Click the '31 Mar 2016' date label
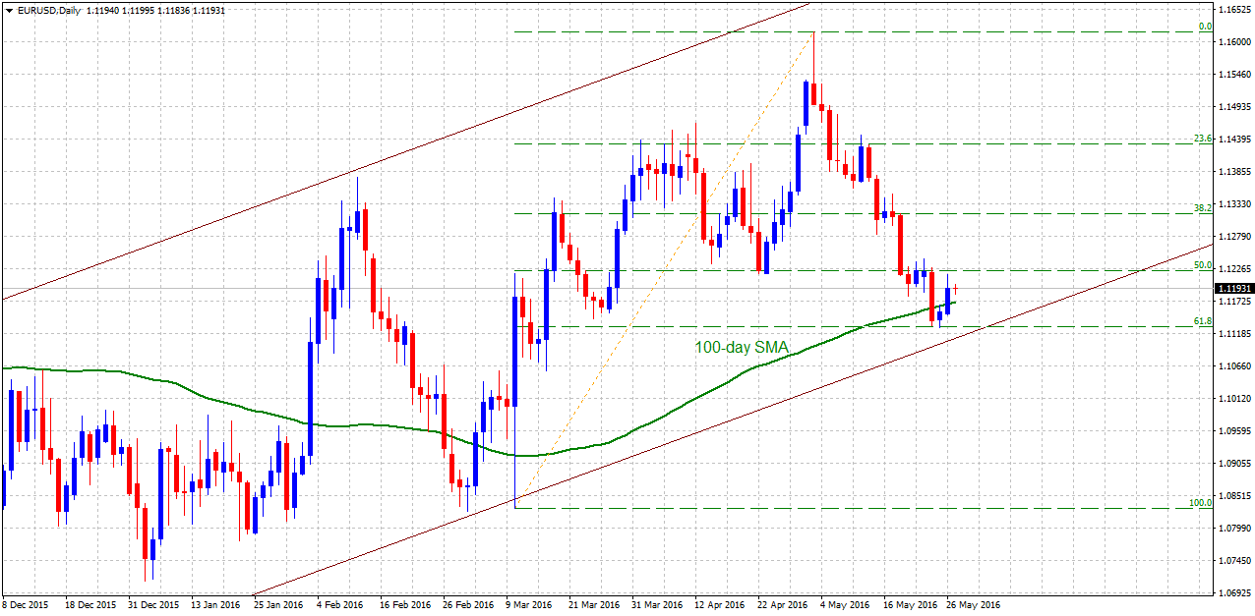Screen dimensions: 1255x616 tap(657, 605)
